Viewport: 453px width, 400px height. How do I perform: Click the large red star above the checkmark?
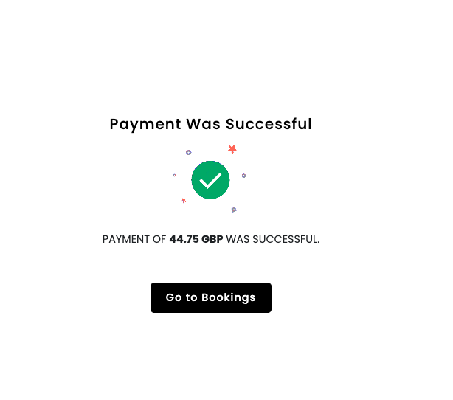click(x=232, y=149)
